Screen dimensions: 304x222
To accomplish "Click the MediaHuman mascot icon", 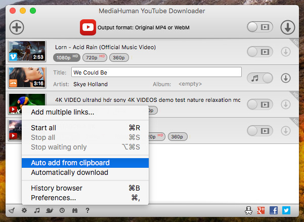I will click(x=248, y=210).
